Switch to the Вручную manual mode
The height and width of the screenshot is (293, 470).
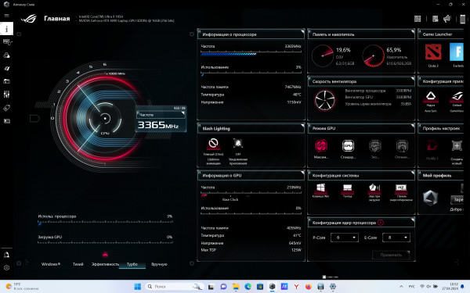click(159, 264)
